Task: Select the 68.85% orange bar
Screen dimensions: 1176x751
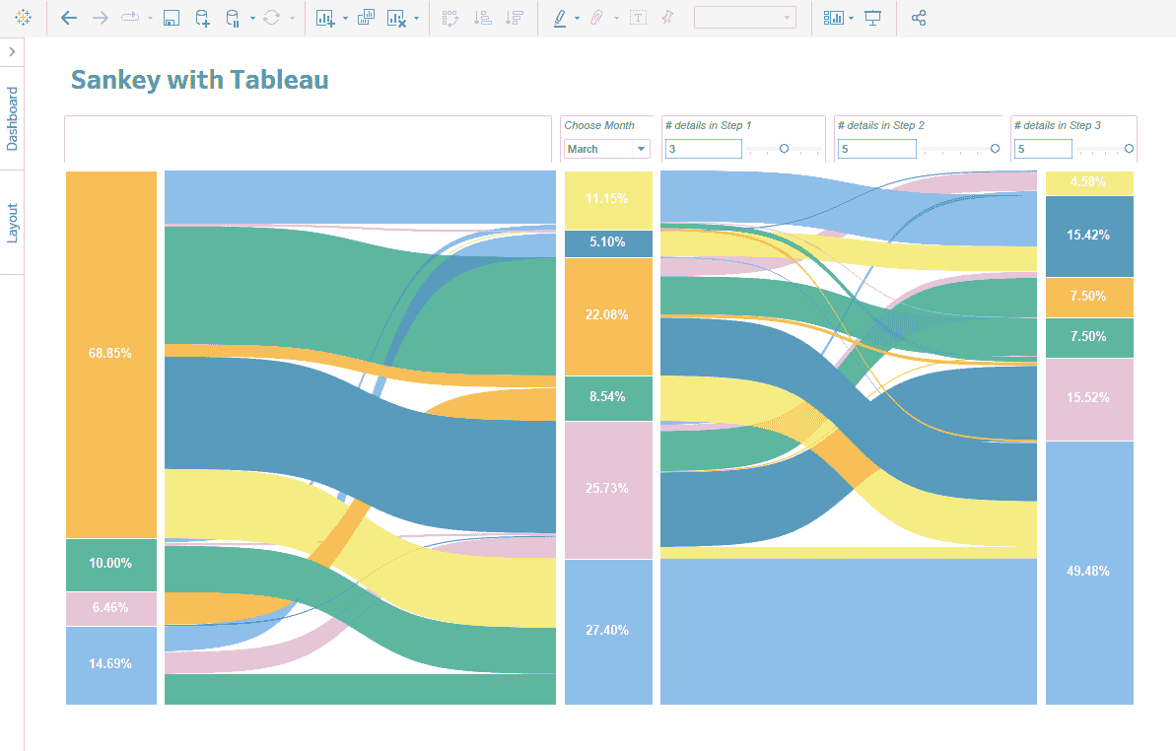Action: pyautogui.click(x=111, y=355)
